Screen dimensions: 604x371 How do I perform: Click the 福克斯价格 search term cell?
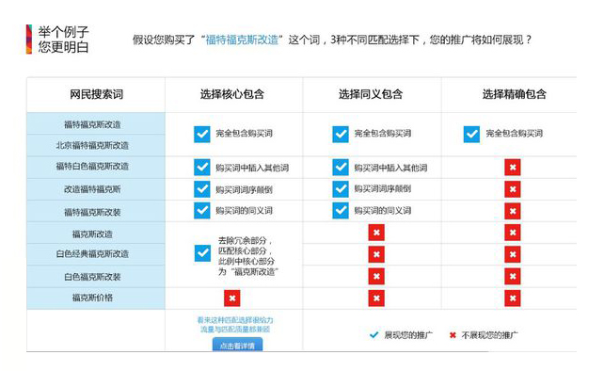pyautogui.click(x=96, y=298)
